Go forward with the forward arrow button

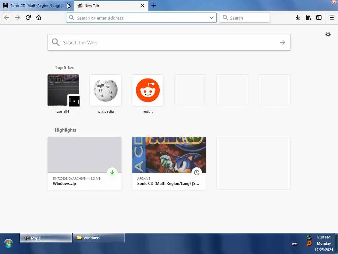click(x=17, y=18)
